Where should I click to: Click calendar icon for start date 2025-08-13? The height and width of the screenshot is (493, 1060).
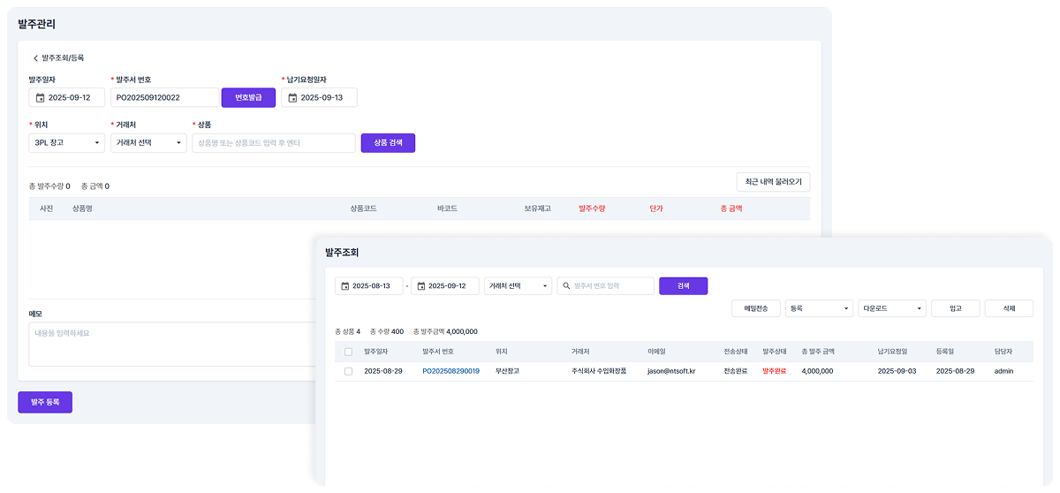pos(344,286)
